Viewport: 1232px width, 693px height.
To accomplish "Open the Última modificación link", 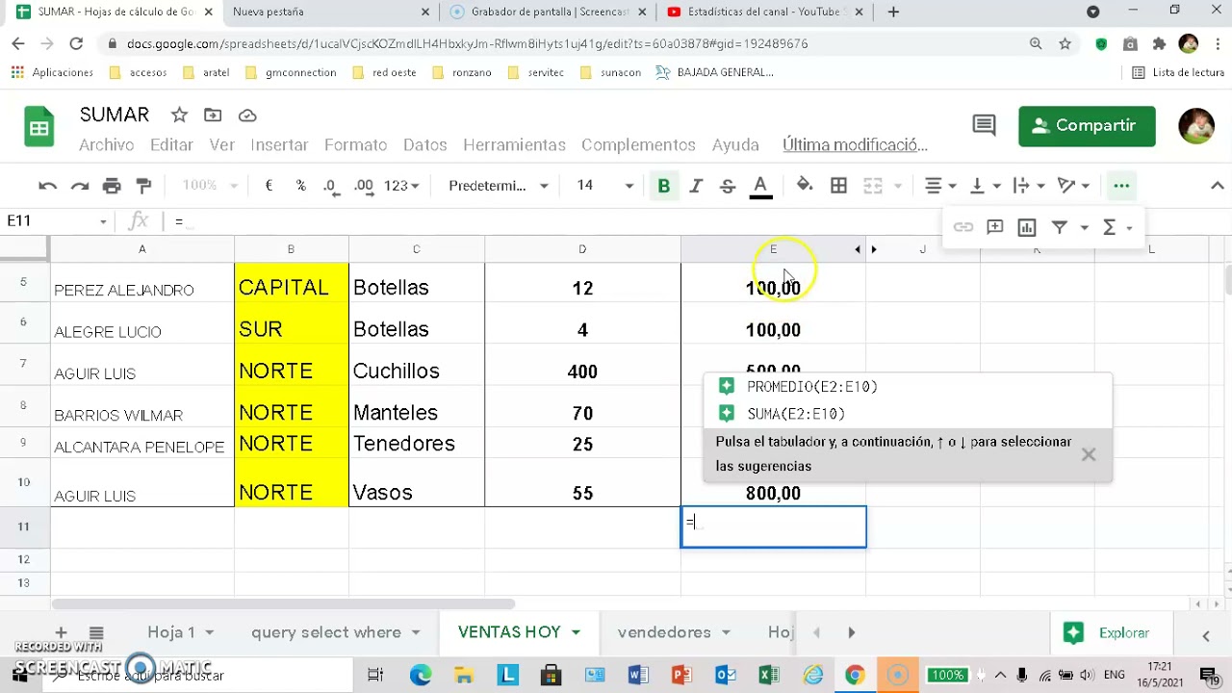I will click(855, 144).
